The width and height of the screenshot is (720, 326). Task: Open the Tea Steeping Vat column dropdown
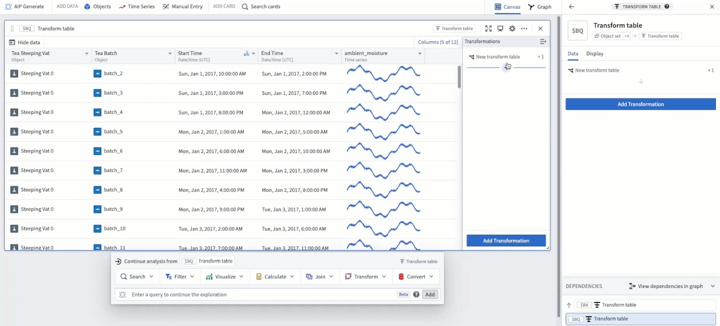click(87, 53)
